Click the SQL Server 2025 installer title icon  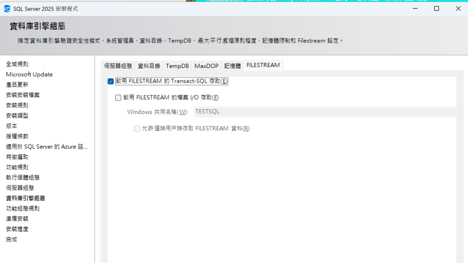pos(7,9)
